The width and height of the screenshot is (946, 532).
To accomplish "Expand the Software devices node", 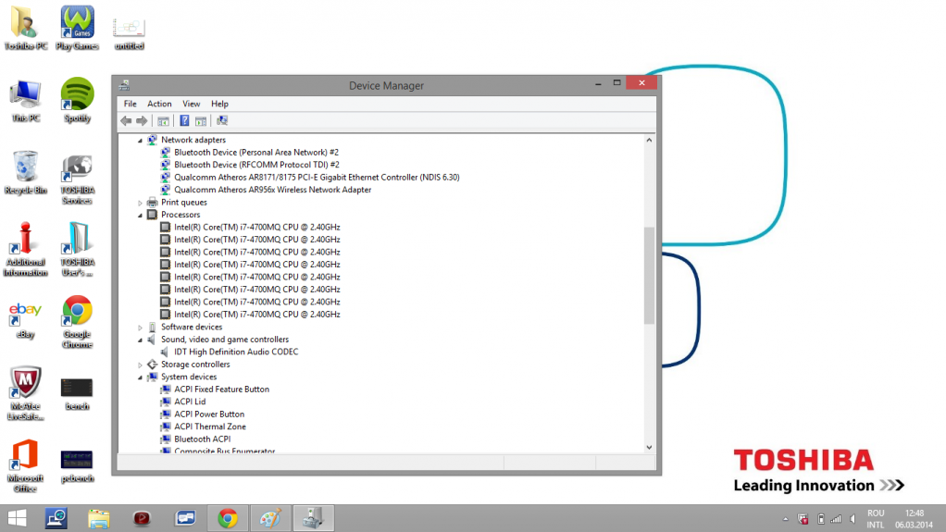I will point(140,328).
